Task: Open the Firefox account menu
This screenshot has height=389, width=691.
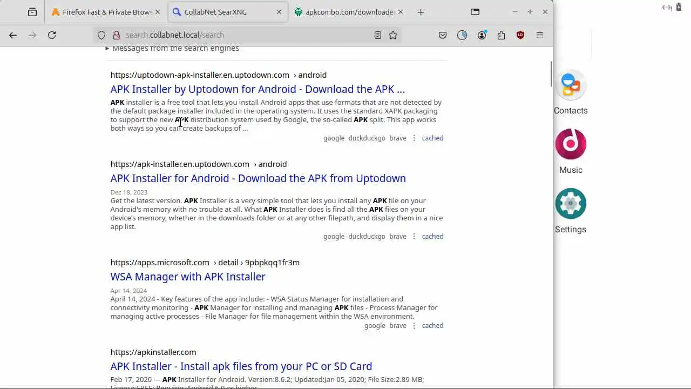Action: 482,35
